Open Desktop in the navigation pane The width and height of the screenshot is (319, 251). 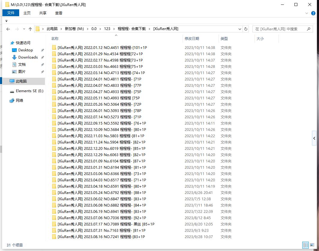(x=25, y=50)
